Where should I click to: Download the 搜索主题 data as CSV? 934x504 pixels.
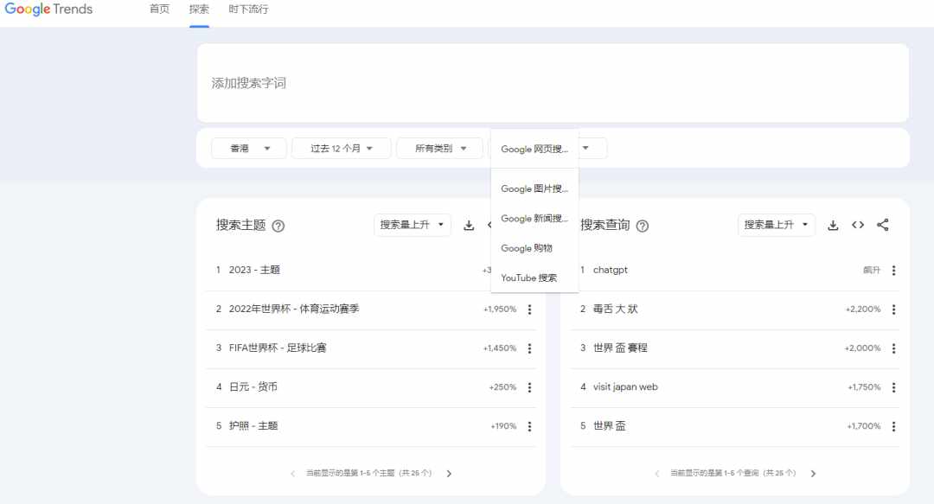tap(469, 225)
